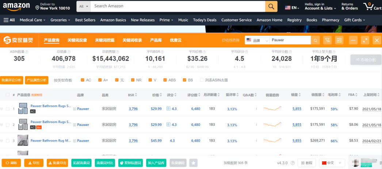Image resolution: width=382 pixels, height=169 pixels.
Task: Expand the Medical Care nav dropdown
Action: (x=33, y=20)
